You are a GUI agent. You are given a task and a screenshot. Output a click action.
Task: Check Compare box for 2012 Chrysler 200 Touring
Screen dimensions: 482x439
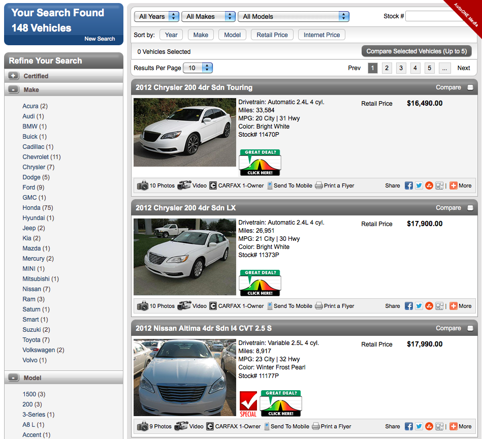(x=470, y=87)
